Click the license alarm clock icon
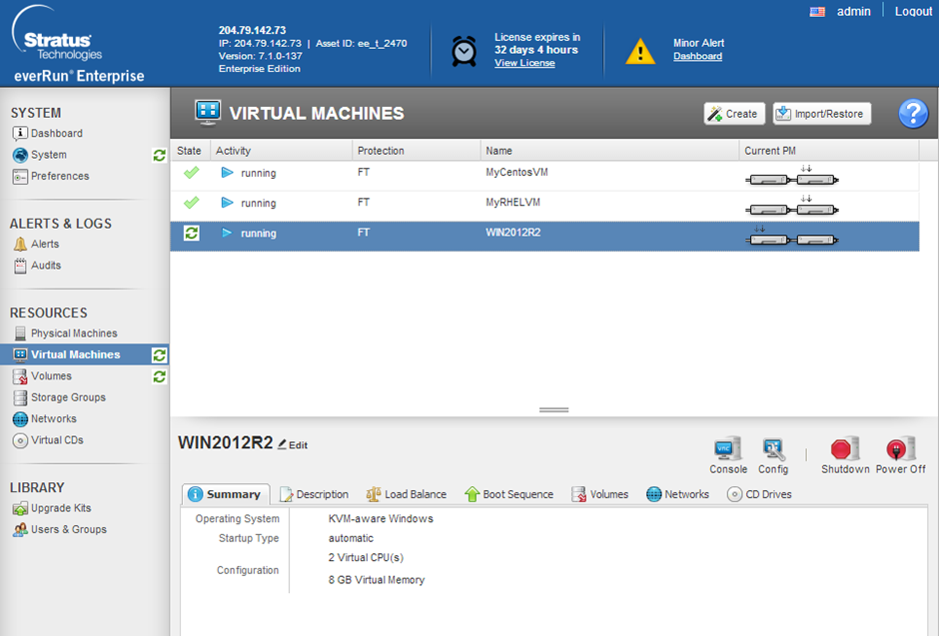The height and width of the screenshot is (636, 939). click(x=464, y=51)
